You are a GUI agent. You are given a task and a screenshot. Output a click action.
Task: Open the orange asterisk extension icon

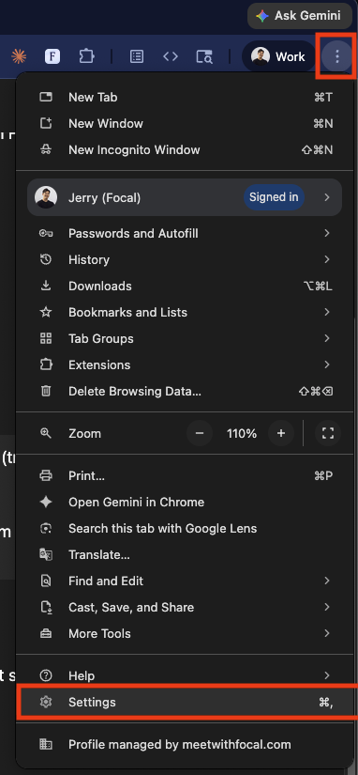(x=19, y=57)
